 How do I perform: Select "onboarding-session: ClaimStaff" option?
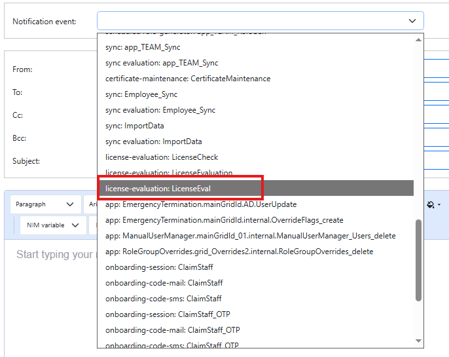click(255, 267)
